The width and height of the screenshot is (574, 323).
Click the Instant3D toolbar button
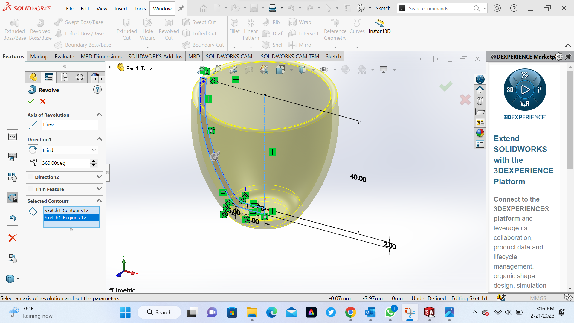point(379,26)
